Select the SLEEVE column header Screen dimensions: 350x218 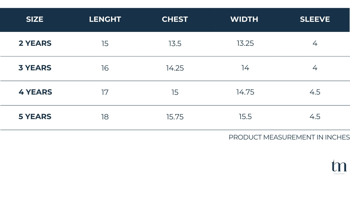pyautogui.click(x=315, y=19)
